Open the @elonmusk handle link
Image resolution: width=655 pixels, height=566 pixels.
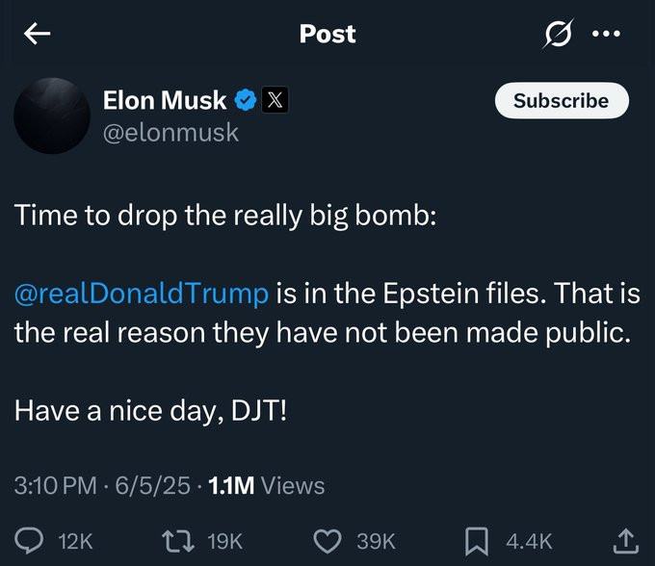[x=170, y=132]
